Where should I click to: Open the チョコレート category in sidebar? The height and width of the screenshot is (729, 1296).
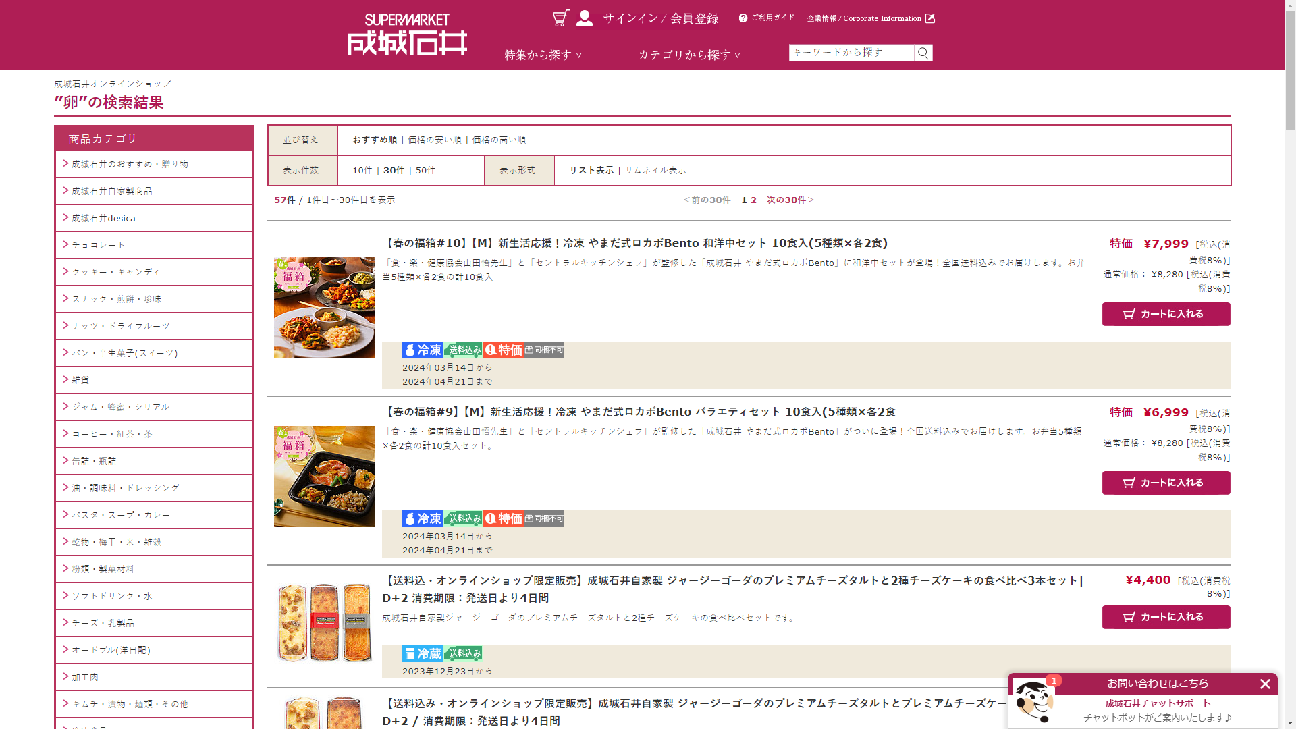tap(99, 245)
